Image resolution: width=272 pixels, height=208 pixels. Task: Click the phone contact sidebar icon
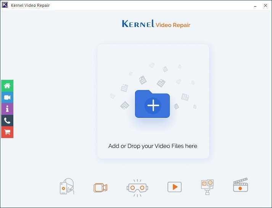click(x=7, y=121)
